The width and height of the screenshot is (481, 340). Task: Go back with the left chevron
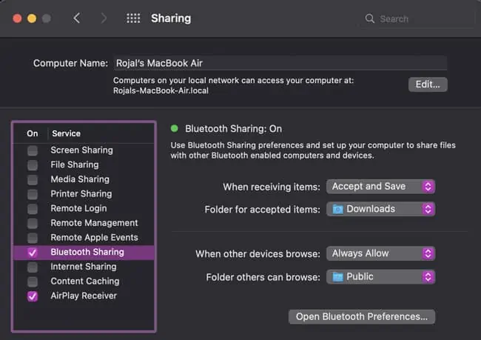pos(77,19)
